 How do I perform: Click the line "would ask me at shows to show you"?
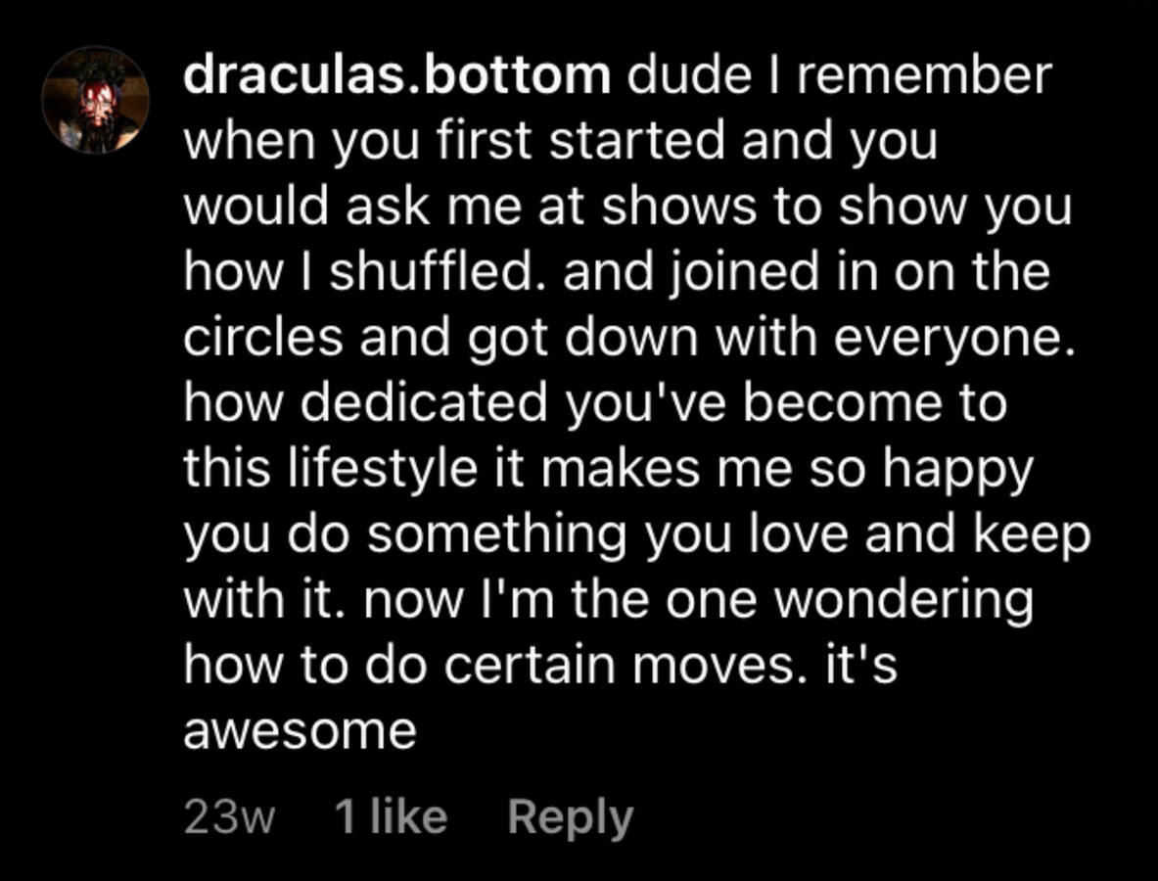pyautogui.click(x=626, y=209)
